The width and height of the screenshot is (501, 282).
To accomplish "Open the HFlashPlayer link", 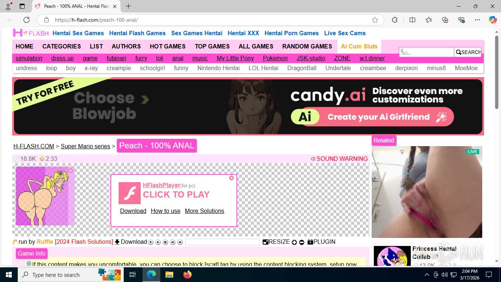I will [161, 185].
